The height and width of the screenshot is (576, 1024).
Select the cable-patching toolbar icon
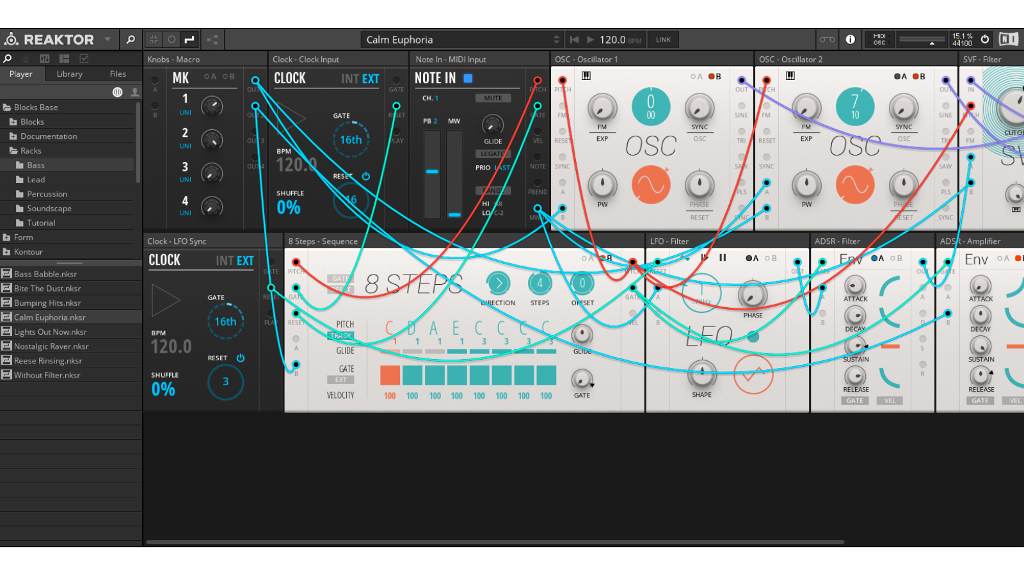point(189,40)
